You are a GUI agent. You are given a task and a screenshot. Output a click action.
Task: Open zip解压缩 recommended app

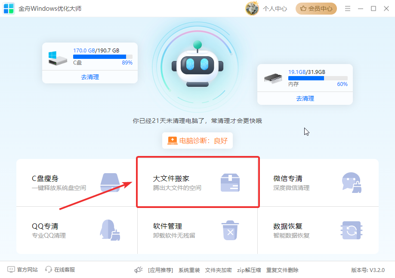249,270
